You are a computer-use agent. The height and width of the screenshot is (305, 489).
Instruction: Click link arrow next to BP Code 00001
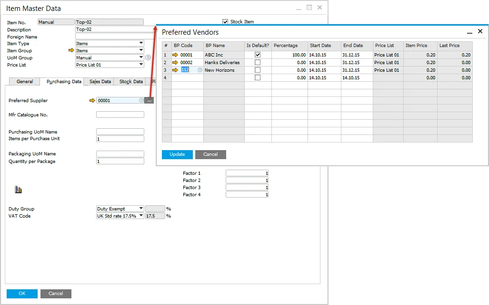175,55
